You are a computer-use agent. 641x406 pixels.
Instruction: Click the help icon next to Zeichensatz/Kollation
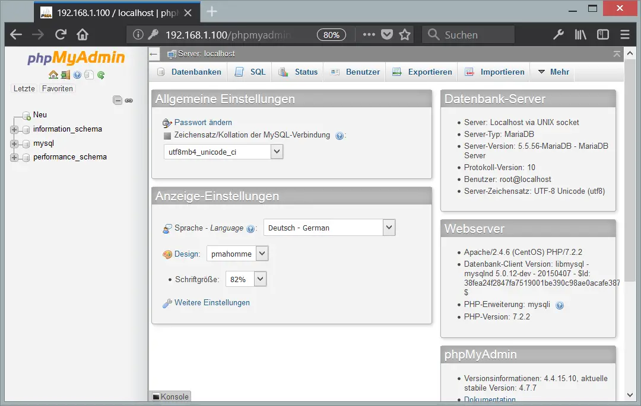point(339,136)
